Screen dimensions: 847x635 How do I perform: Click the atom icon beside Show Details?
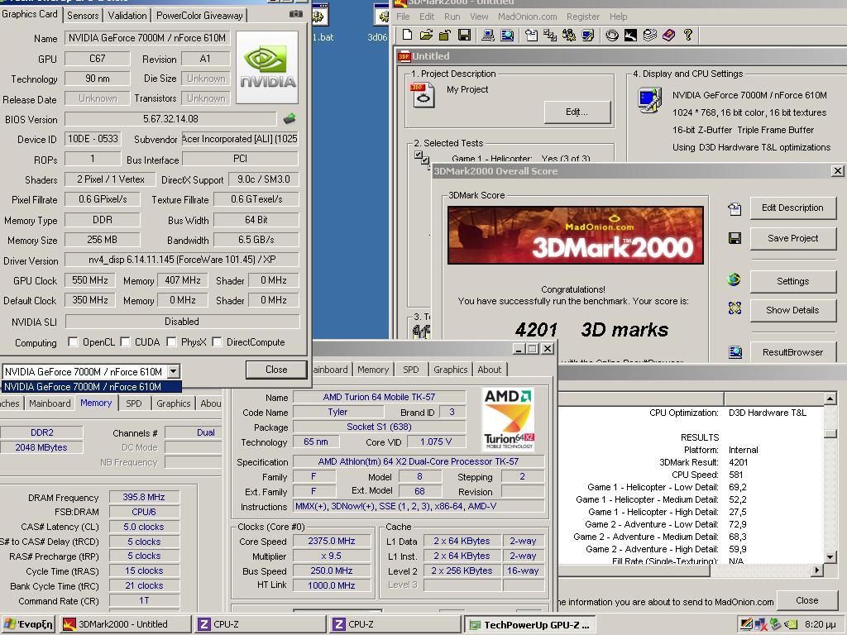[x=735, y=308]
